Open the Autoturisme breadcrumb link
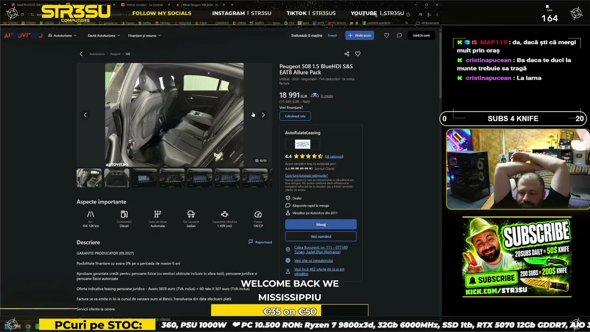590x332 pixels. tap(97, 54)
